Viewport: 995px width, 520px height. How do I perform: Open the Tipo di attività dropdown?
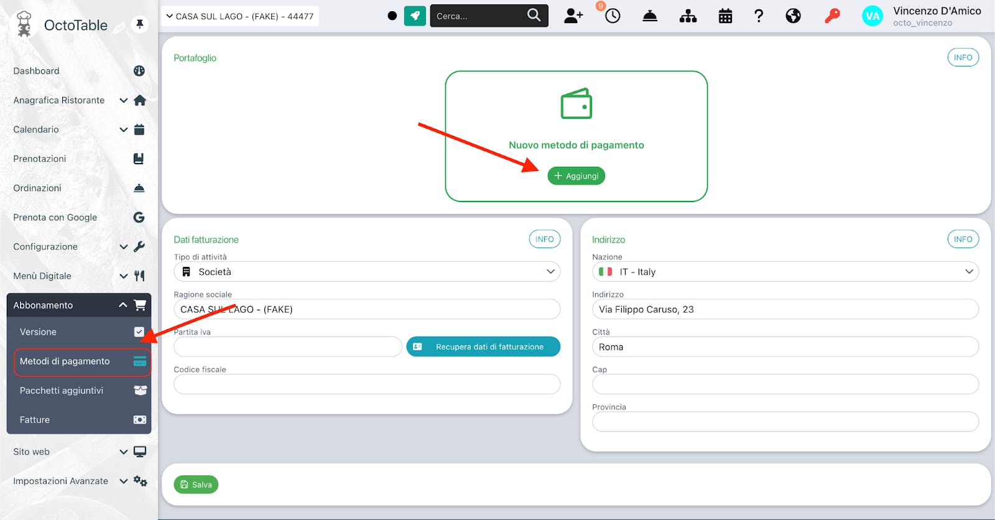click(367, 272)
